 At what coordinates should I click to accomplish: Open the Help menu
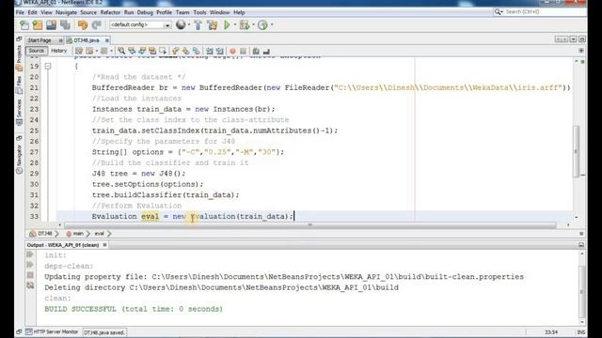pos(239,12)
